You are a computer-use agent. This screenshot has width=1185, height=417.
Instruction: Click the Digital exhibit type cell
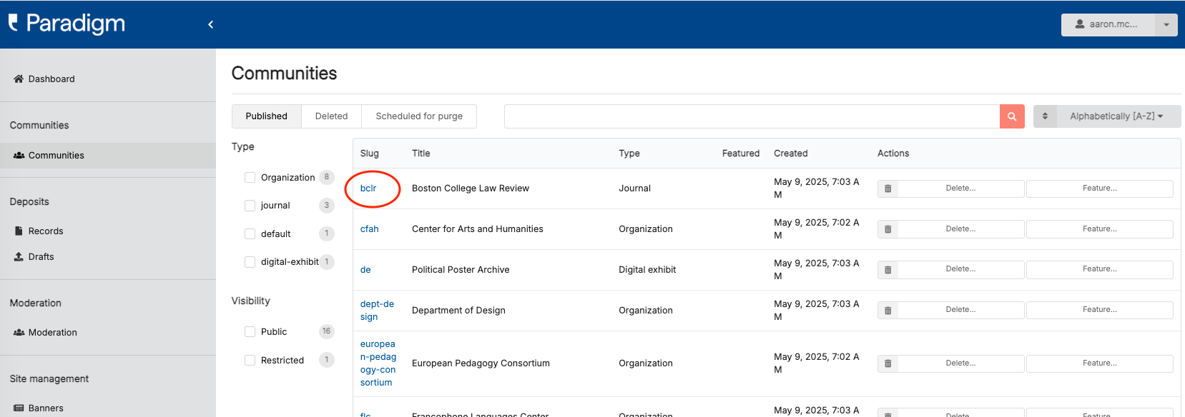647,270
